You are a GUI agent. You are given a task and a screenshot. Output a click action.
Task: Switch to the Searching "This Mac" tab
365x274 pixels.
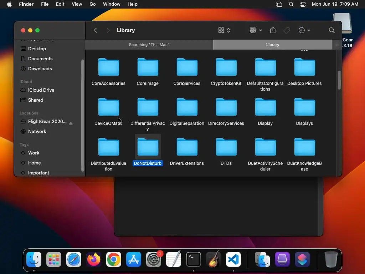coord(149,45)
